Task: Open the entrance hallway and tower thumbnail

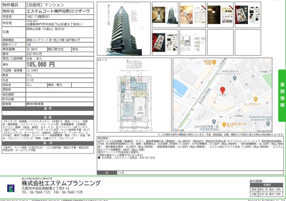Action: 165,15
